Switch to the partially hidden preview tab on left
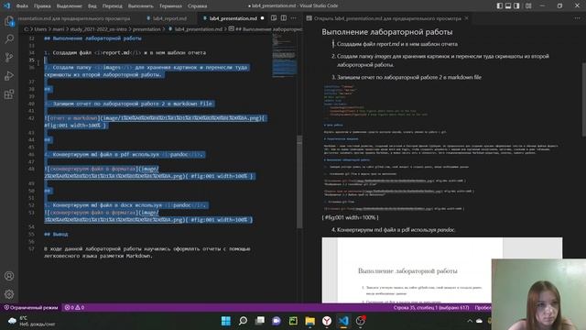Image resolution: width=586 pixels, height=330 pixels. coord(75,18)
